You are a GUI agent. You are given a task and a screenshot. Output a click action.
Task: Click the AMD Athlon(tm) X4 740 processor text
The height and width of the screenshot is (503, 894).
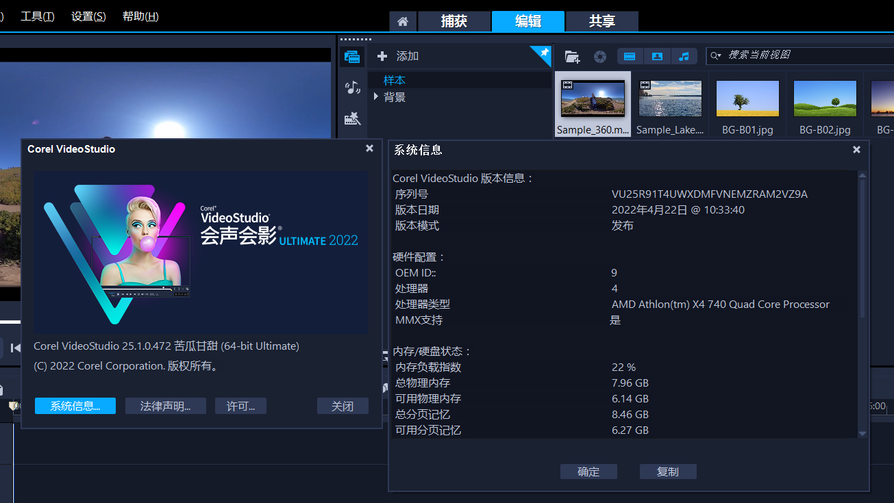[721, 305]
